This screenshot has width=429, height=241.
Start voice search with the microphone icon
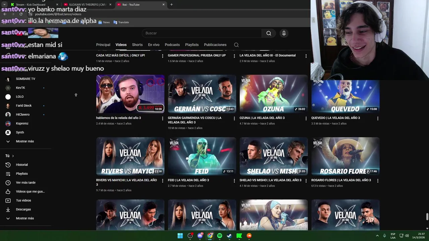[284, 33]
